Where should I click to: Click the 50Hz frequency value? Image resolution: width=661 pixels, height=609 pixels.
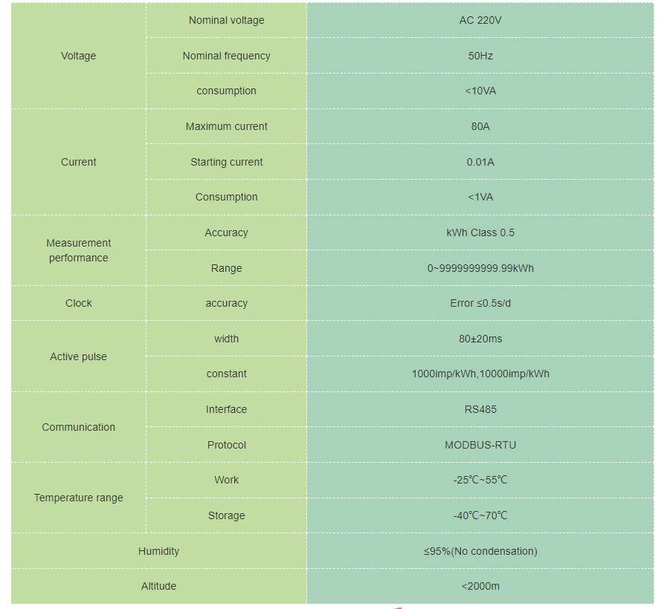(x=480, y=56)
